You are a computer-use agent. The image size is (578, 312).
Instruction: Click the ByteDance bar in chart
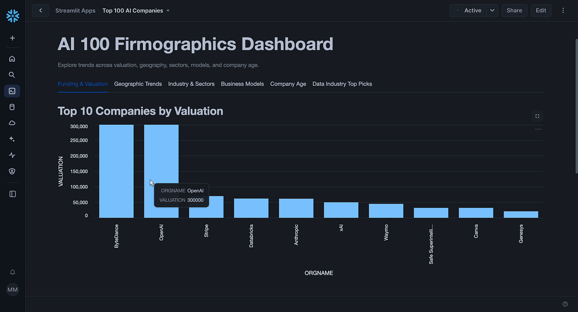click(116, 171)
